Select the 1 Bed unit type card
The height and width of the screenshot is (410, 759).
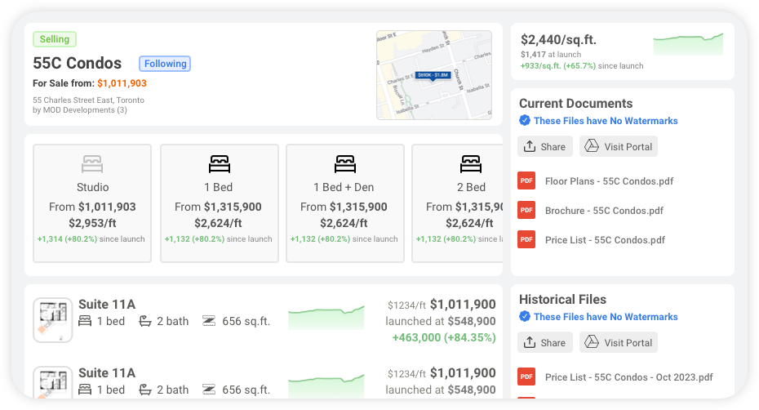(219, 203)
